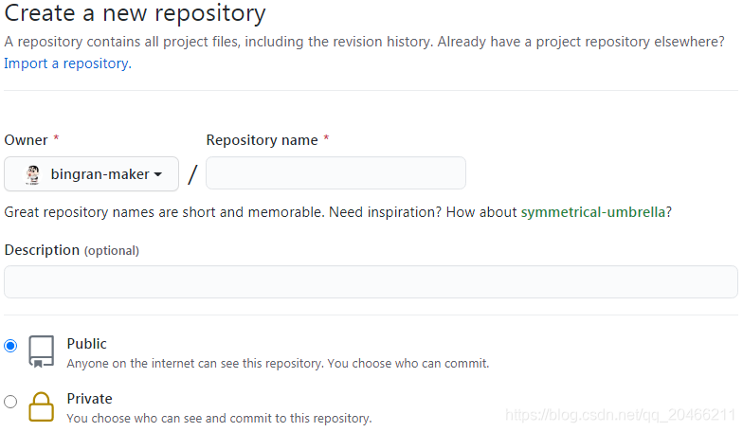The height and width of the screenshot is (432, 743).
Task: Click the bingran-maker avatar icon
Action: tap(32, 174)
